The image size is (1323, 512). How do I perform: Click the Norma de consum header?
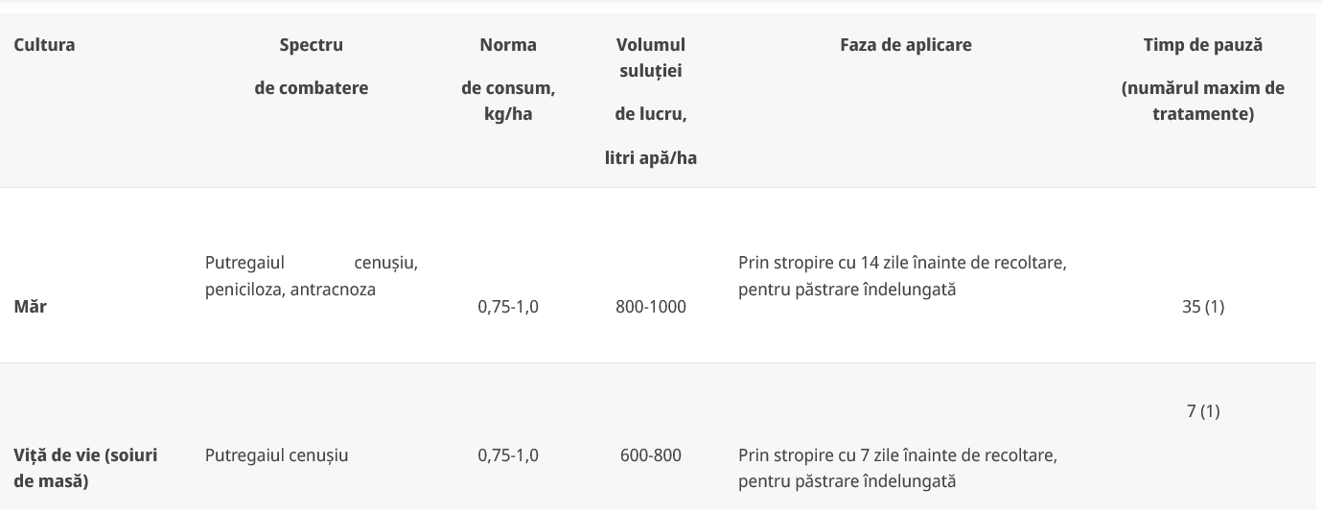(x=508, y=80)
